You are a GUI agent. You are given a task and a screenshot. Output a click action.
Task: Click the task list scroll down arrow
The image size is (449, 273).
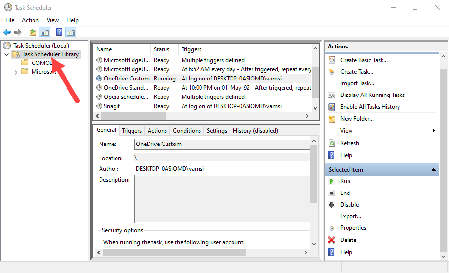point(316,108)
